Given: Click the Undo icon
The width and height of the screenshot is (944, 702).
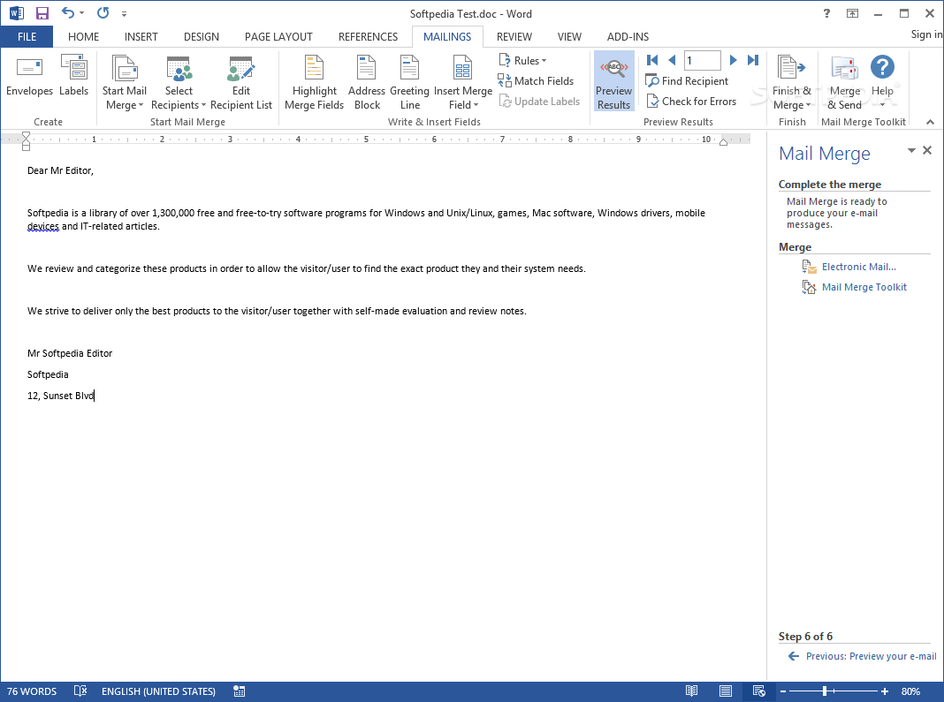Looking at the screenshot, I should click(x=67, y=12).
